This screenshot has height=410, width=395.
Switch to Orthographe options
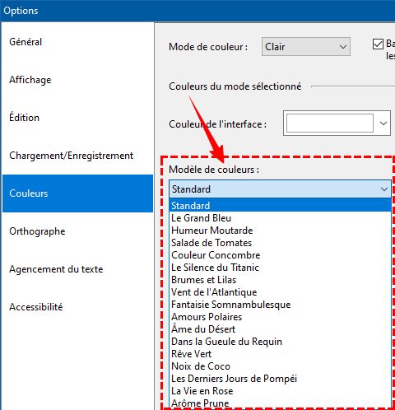[x=77, y=231]
